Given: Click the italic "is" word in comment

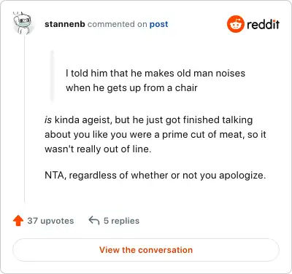Looking at the screenshot, I should pos(48,120).
